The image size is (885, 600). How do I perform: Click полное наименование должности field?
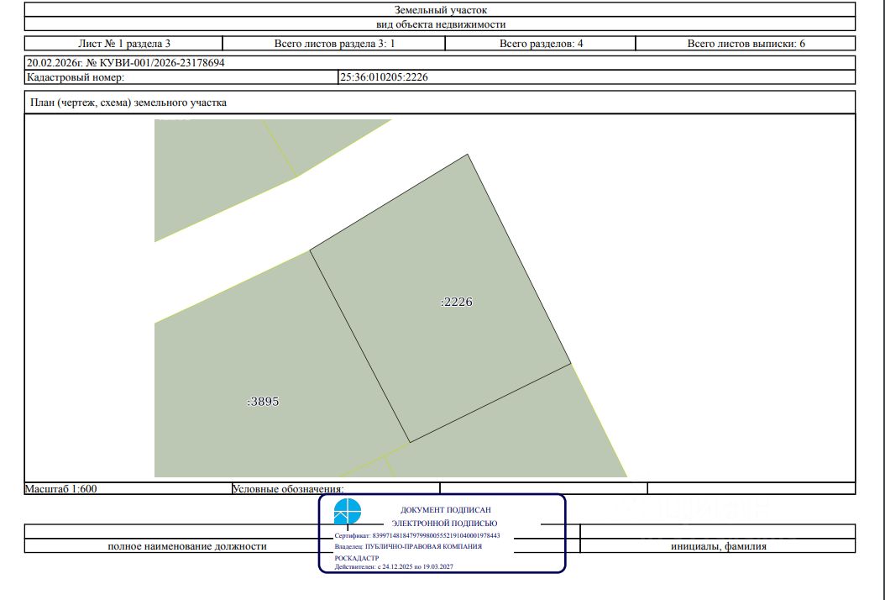tap(186, 546)
